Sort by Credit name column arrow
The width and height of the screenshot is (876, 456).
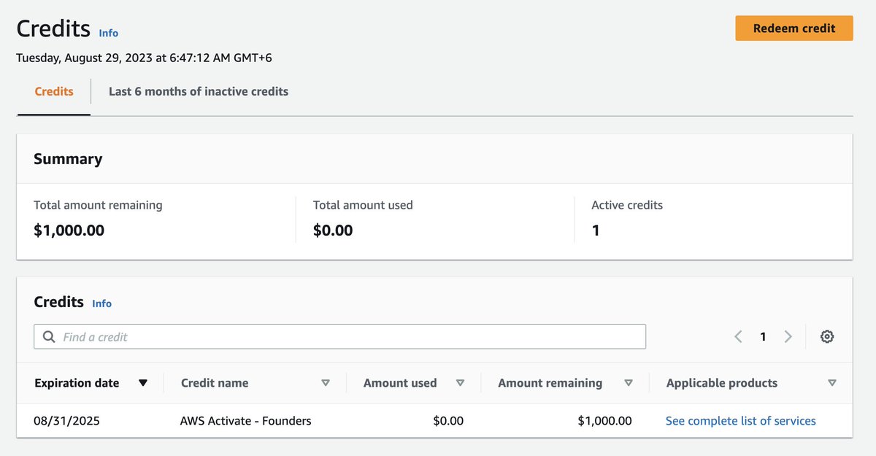(326, 383)
